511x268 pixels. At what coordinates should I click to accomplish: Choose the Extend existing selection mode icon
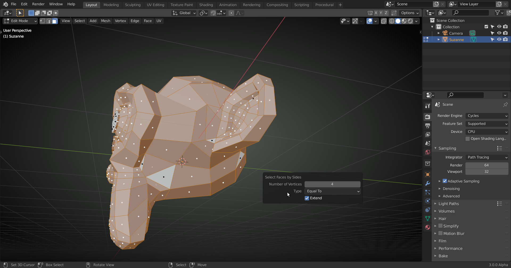(37, 13)
